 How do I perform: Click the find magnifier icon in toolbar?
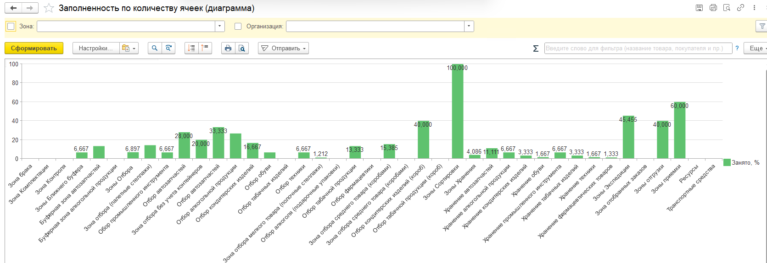(155, 48)
